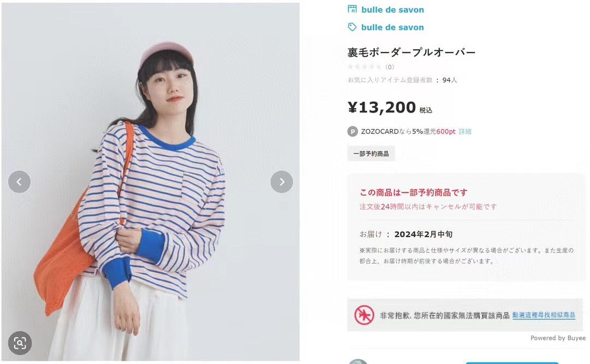The image size is (590, 364).
Task: Open the 詳細 link beside ZOZOCARD points
Action: click(x=465, y=132)
